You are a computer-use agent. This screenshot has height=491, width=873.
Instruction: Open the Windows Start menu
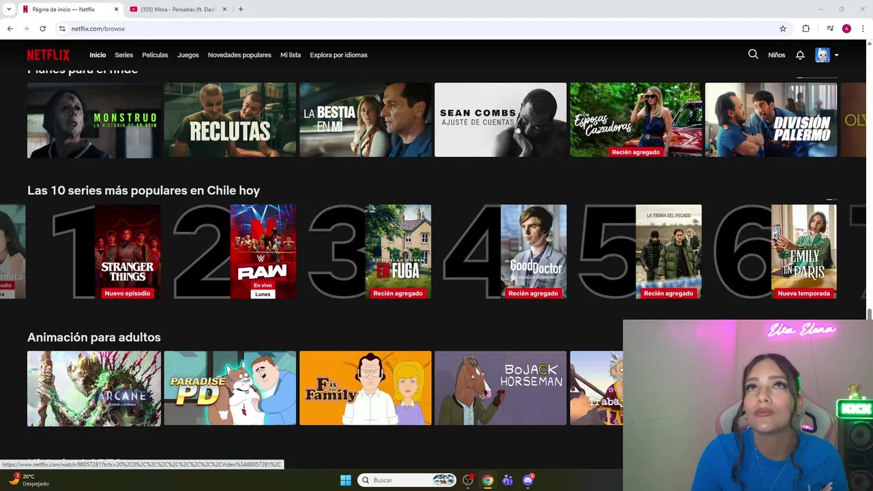coord(346,480)
